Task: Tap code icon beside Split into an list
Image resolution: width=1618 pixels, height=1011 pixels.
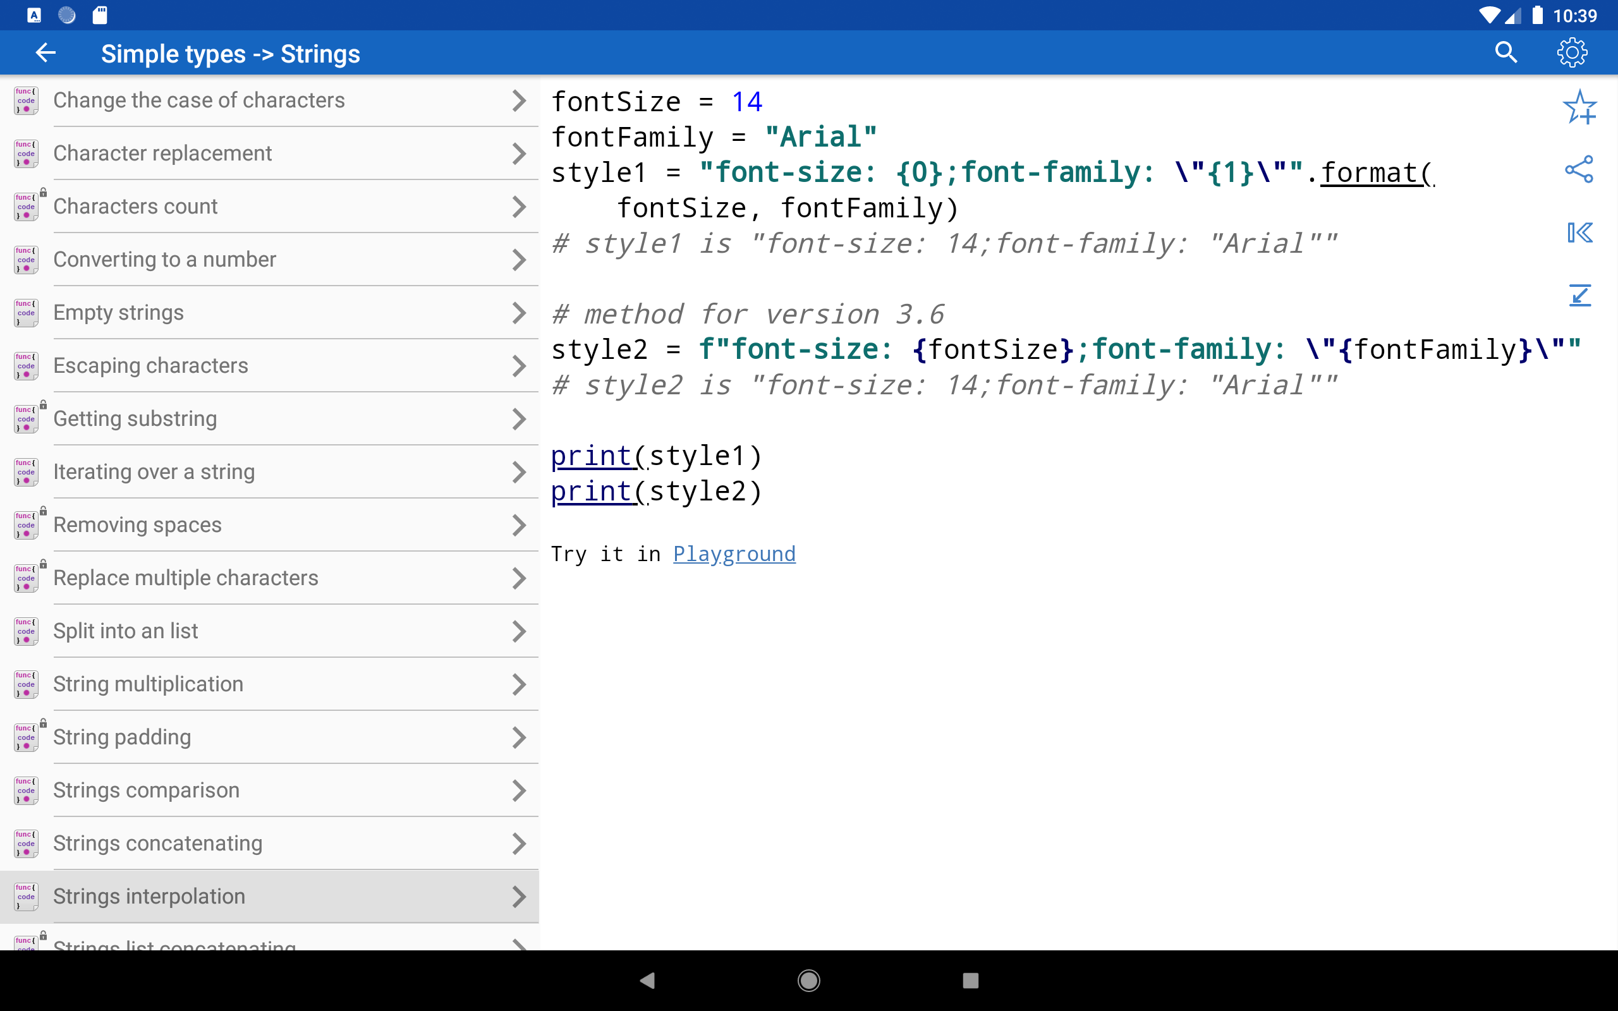Action: point(26,631)
